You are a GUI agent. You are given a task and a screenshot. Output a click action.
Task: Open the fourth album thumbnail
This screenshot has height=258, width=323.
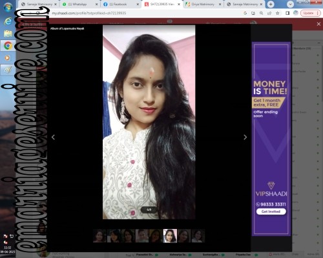(142, 236)
